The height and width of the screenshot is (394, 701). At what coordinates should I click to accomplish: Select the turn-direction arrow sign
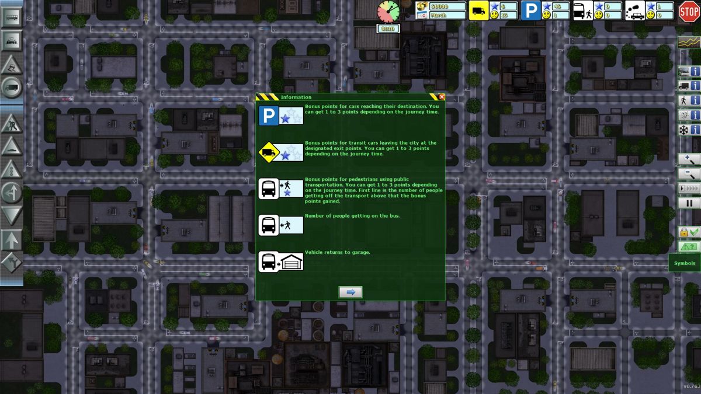coord(12,193)
